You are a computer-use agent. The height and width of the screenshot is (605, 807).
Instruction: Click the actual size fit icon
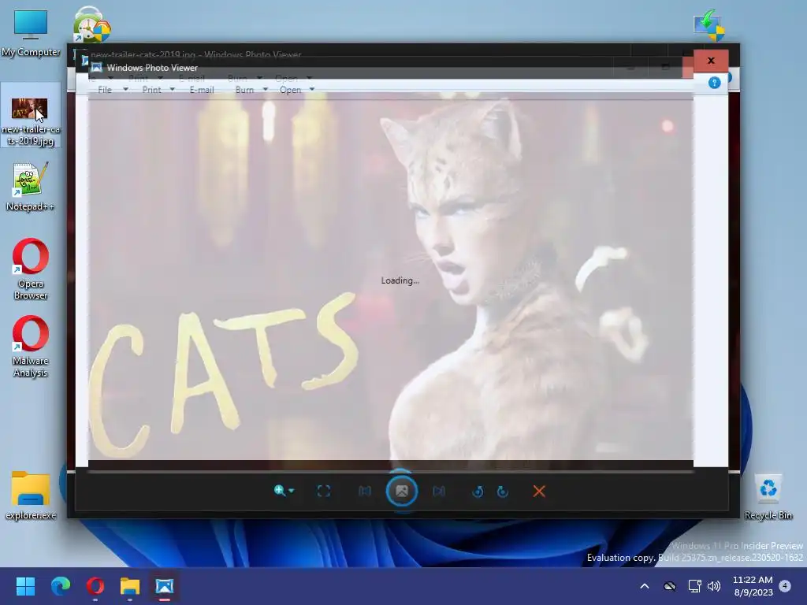tap(324, 491)
